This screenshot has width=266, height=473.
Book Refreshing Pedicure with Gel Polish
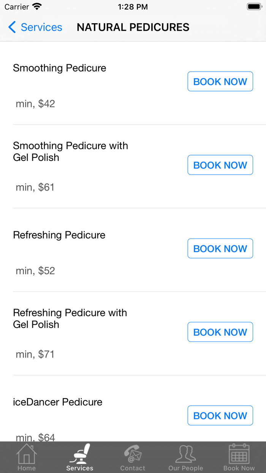coord(220,332)
